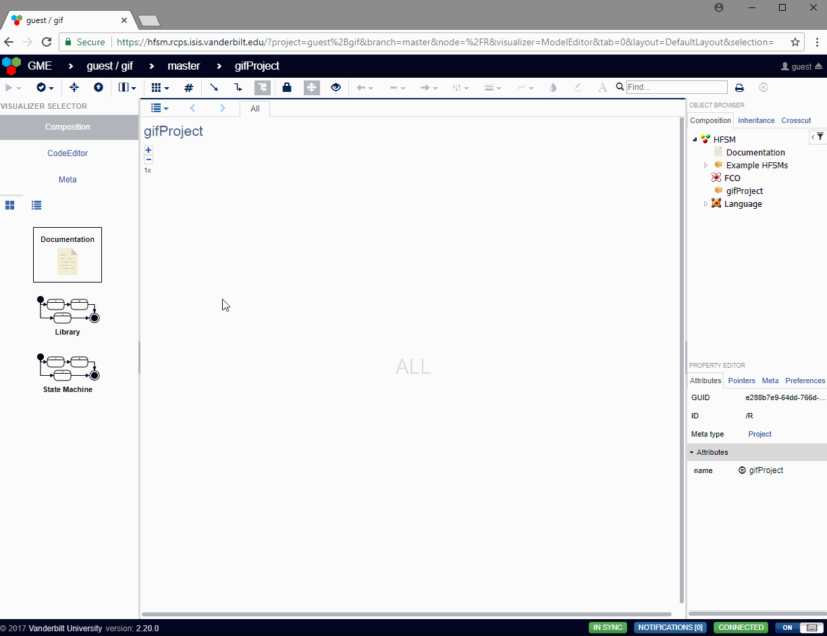Zoom out with the minus button
The image size is (827, 636).
tap(149, 160)
